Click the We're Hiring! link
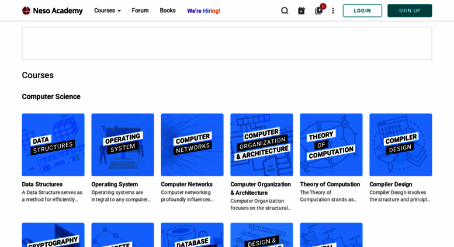Viewport: 454px width, 247px height. (x=203, y=11)
